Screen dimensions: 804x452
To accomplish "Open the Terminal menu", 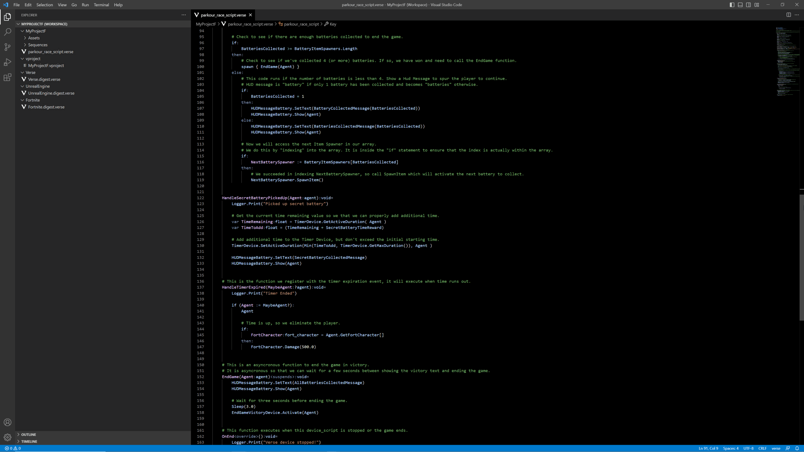I will point(101,5).
